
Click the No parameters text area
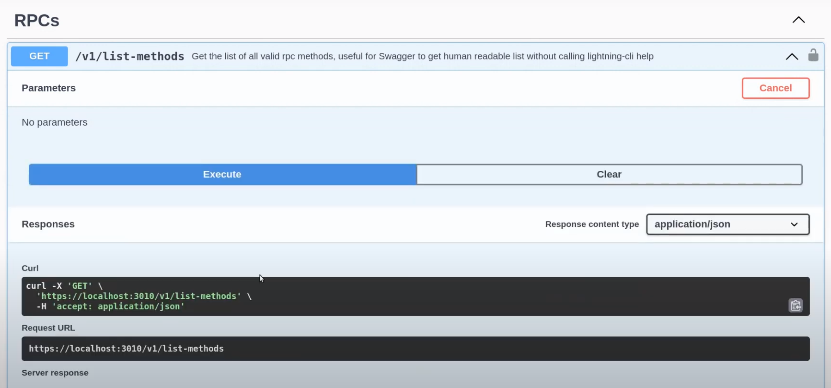tap(54, 122)
